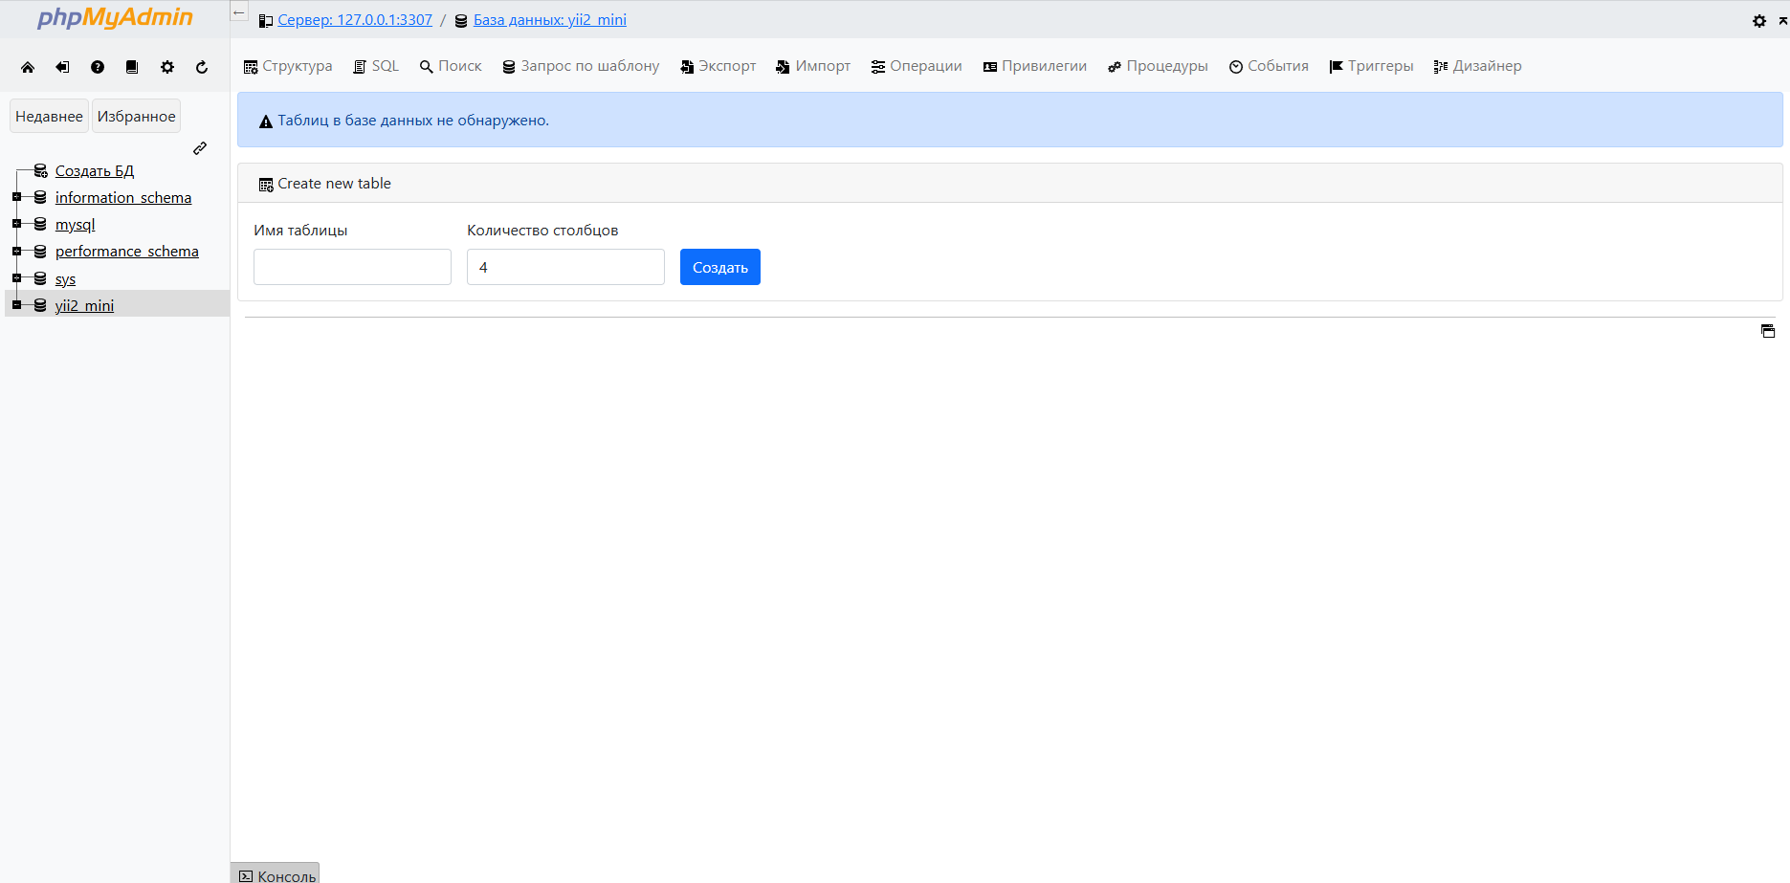Click the new window icon below the table form

[x=1768, y=331]
